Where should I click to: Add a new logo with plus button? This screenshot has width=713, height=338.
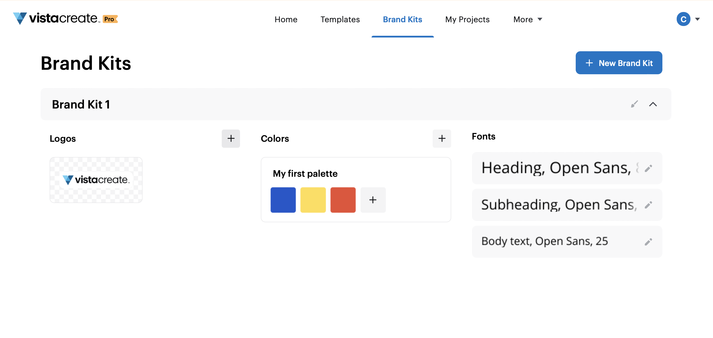coord(231,138)
